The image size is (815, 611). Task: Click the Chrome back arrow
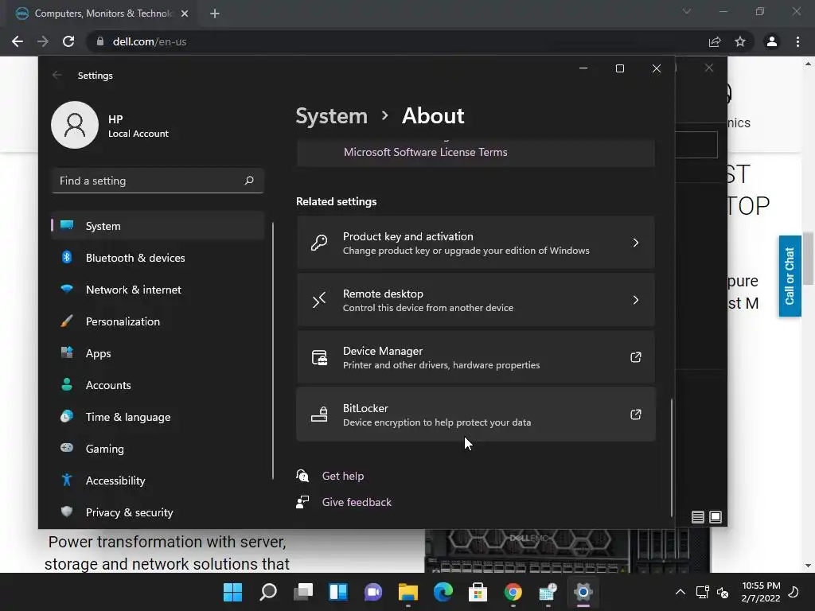pos(18,41)
